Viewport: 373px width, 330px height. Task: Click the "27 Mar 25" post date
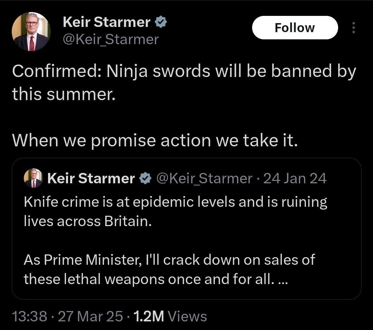[90, 316]
